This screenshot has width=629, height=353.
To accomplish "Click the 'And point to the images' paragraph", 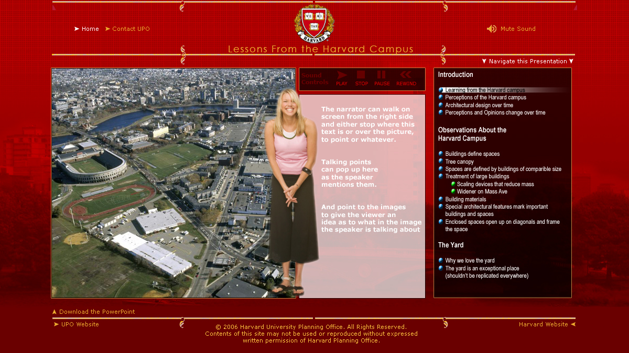I will coord(371,218).
